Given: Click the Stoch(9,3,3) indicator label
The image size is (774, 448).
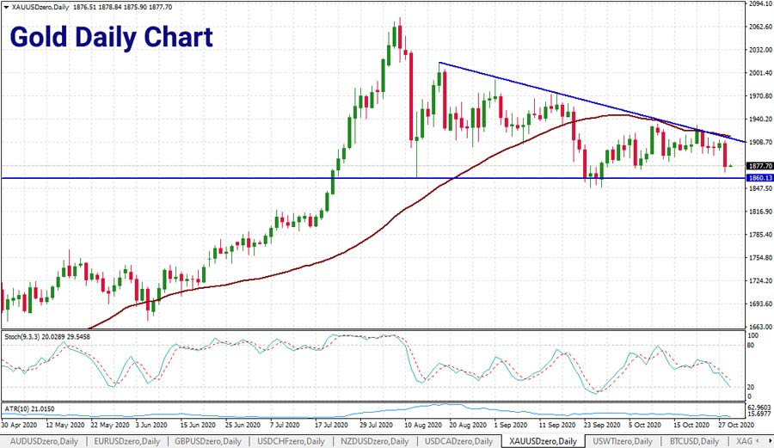Looking at the screenshot, I should tap(48, 336).
